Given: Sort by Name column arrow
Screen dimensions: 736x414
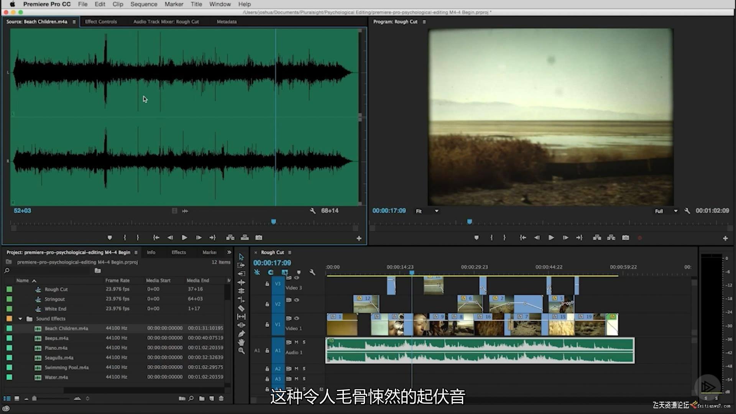Looking at the screenshot, I should pos(34,281).
